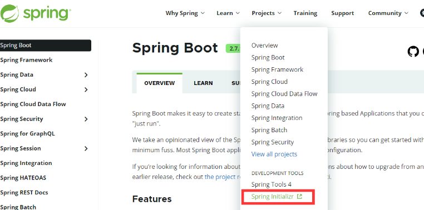Choose Spring Cloud in Projects menu
Viewport: 424px width, 210px height.
click(269, 82)
